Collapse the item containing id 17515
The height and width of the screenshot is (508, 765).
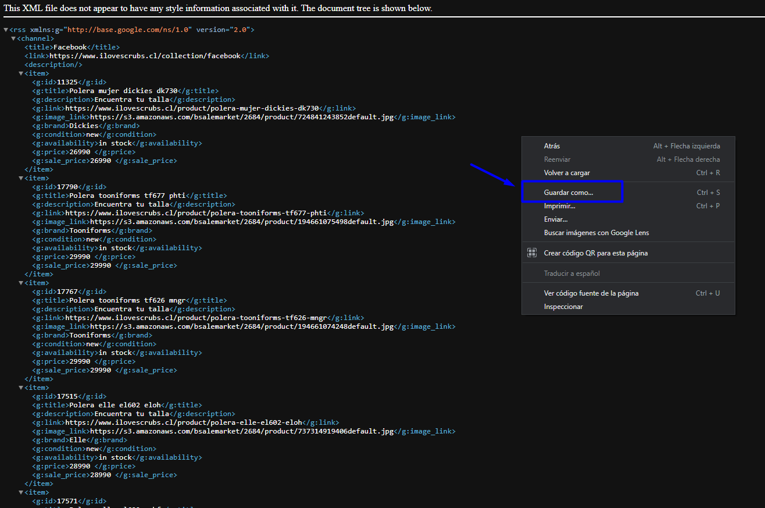(21, 388)
